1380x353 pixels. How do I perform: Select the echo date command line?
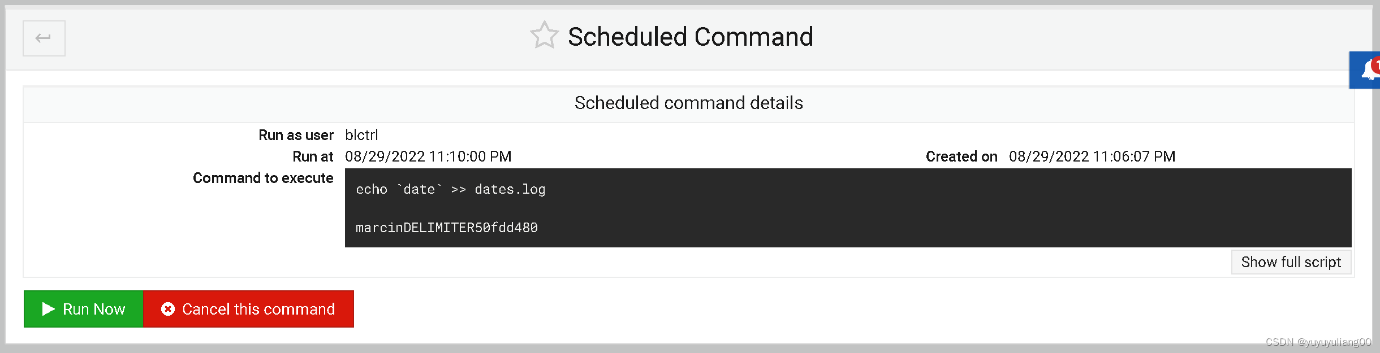(x=450, y=189)
